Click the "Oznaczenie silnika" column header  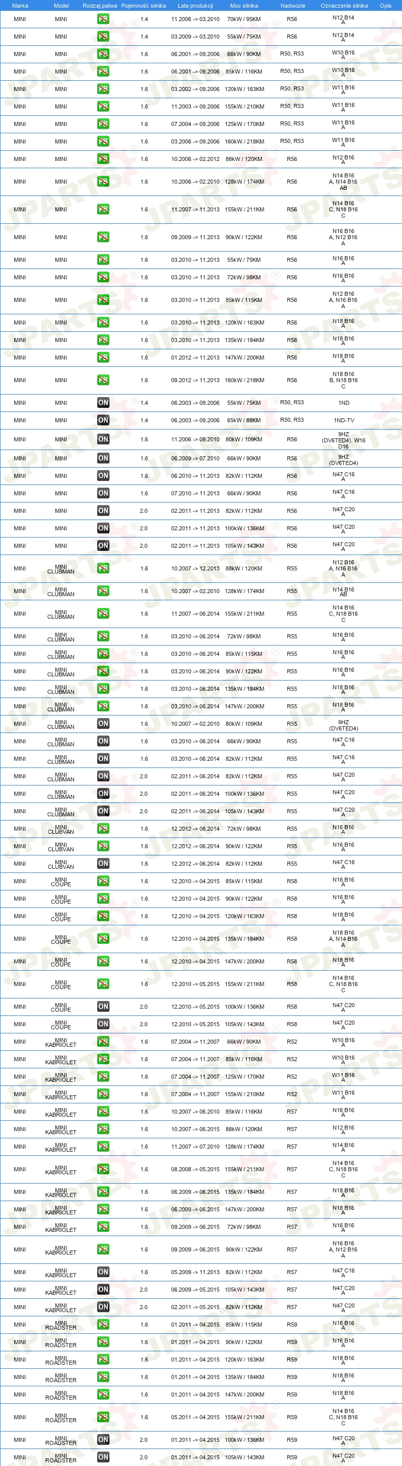344,6
